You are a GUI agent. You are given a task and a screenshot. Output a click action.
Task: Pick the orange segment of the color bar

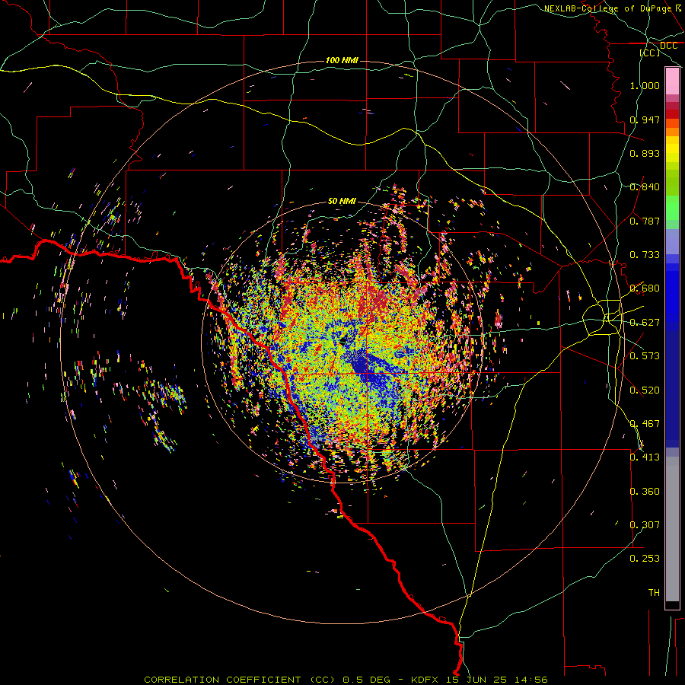[672, 132]
